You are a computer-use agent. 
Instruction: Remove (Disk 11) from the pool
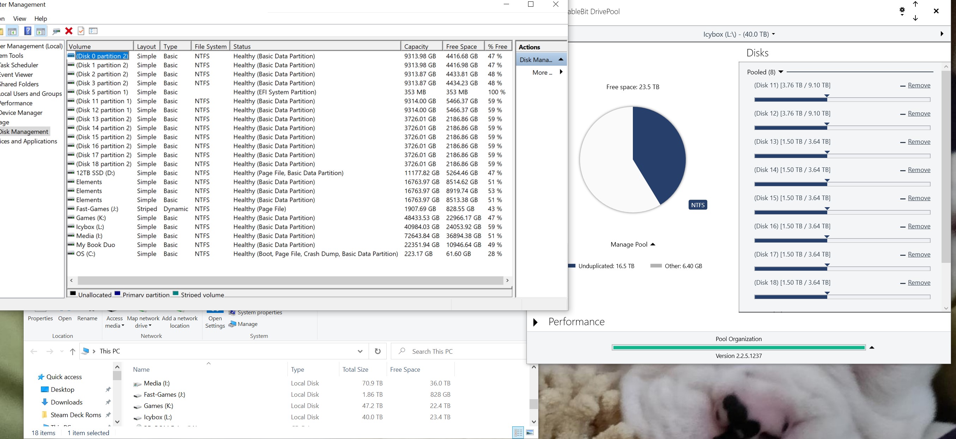point(919,85)
